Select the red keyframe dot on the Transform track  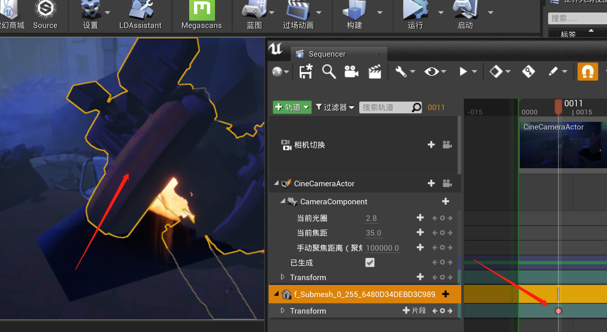558,311
